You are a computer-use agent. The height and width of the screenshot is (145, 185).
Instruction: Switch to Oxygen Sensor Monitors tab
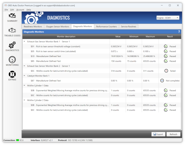point(58,26)
